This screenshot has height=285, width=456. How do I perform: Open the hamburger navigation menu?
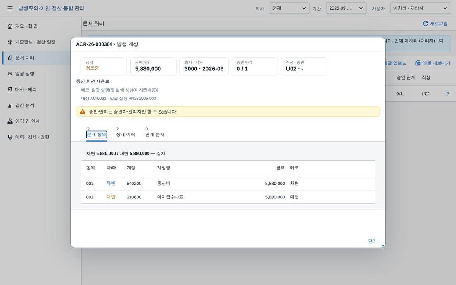tap(10, 8)
